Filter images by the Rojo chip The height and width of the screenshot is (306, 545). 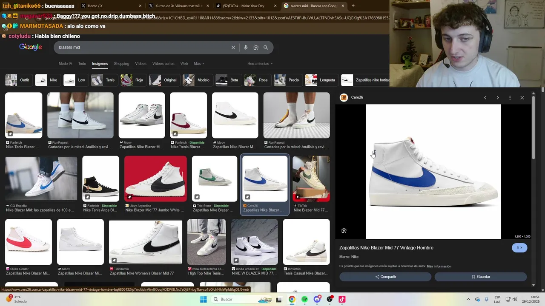click(133, 80)
